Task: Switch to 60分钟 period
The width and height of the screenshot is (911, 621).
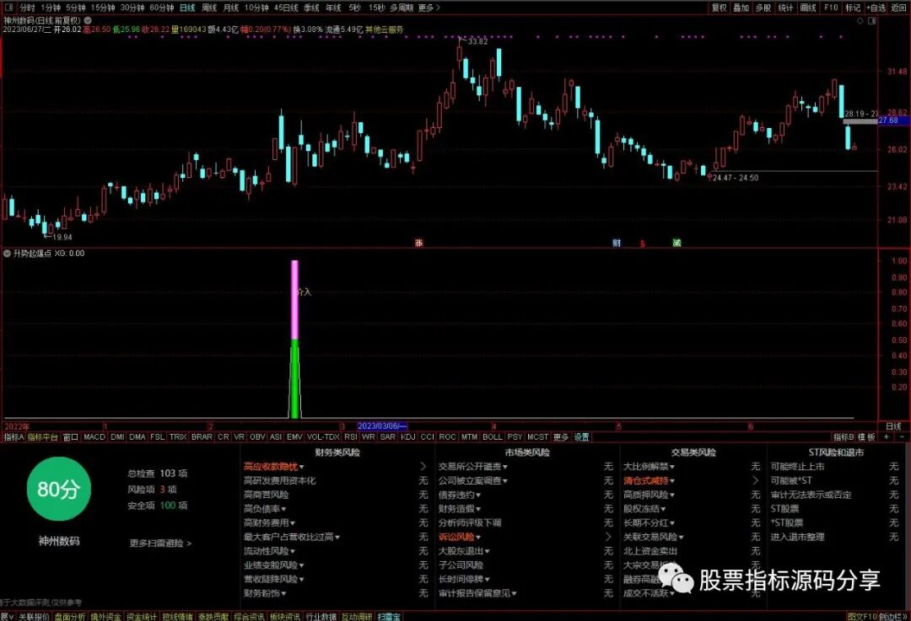Action: click(161, 8)
